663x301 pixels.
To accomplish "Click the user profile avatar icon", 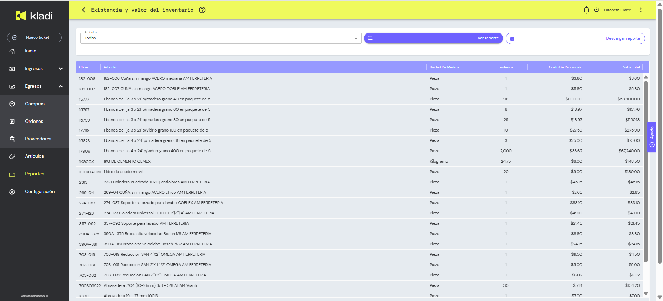I will tap(597, 10).
